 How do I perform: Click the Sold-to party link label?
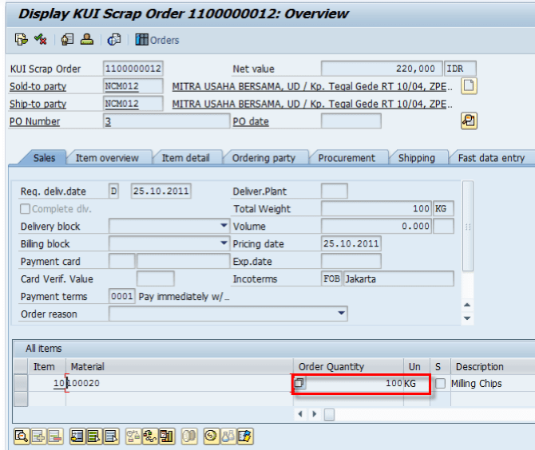coord(38,86)
